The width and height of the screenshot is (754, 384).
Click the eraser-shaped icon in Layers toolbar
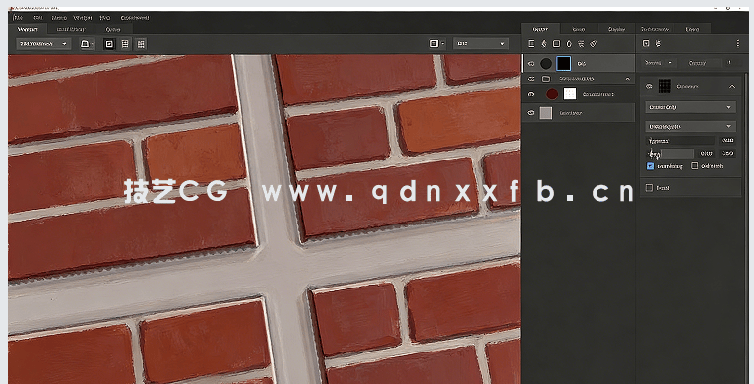[x=594, y=43]
